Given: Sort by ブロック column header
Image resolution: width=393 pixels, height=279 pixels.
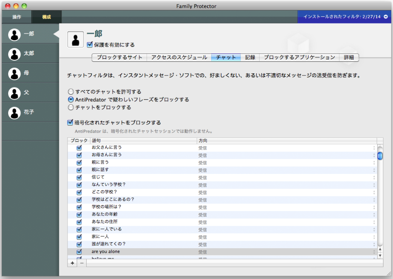Looking at the screenshot, I should [x=79, y=140].
